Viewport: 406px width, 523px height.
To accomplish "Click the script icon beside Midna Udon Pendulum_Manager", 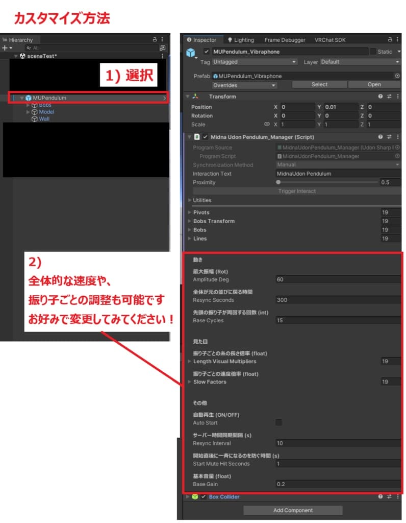I will coord(197,137).
